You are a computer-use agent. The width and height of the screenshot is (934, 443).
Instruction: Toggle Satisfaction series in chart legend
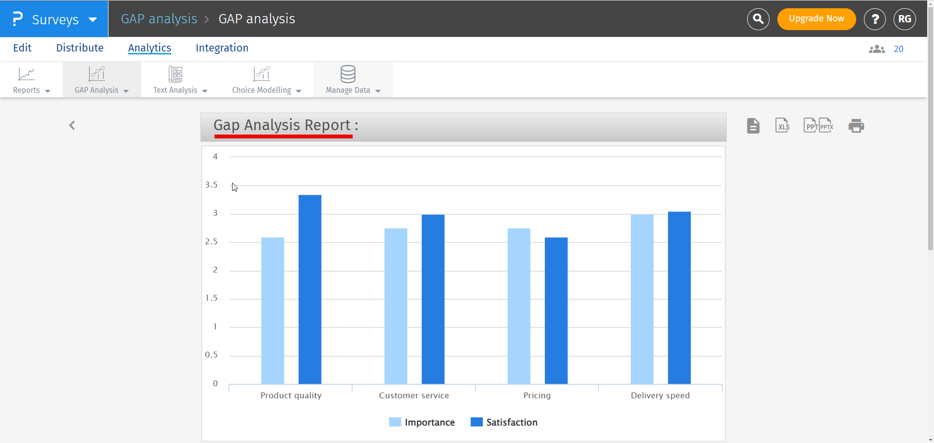point(504,422)
